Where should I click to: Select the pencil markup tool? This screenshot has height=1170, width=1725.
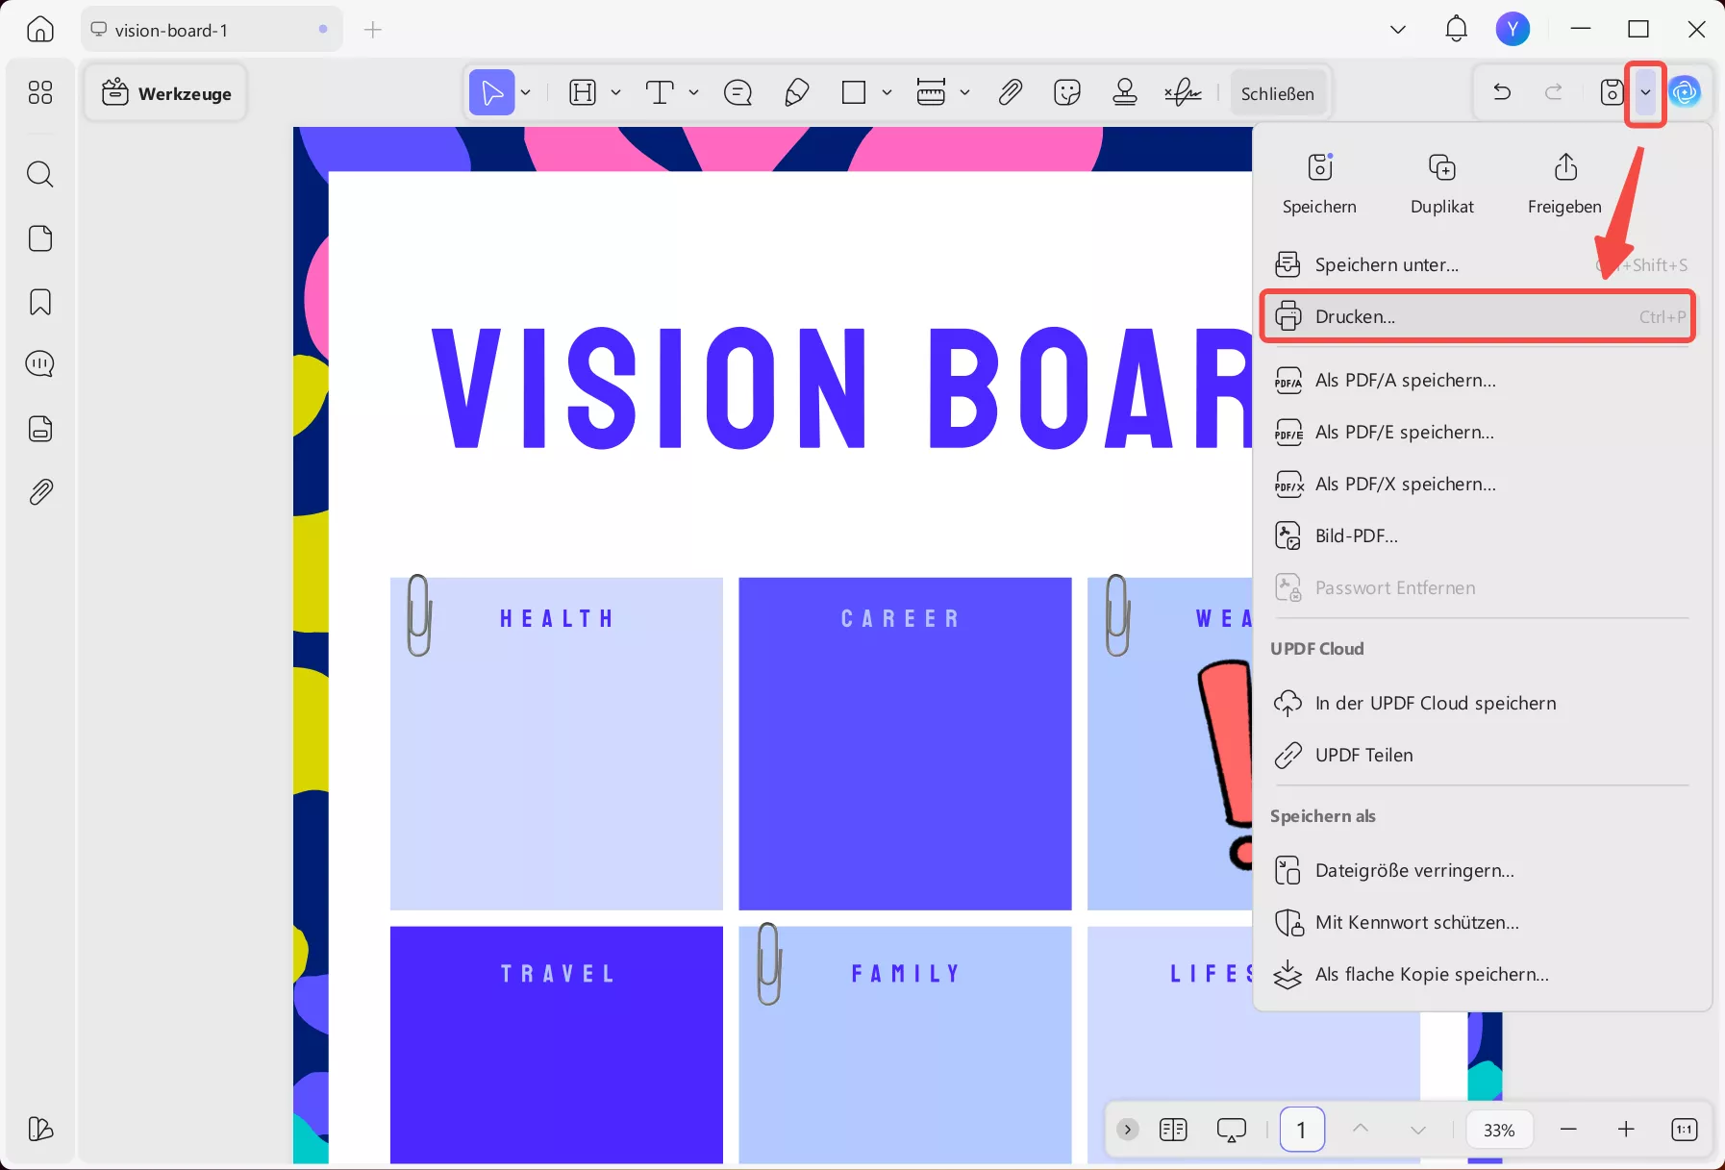point(796,92)
